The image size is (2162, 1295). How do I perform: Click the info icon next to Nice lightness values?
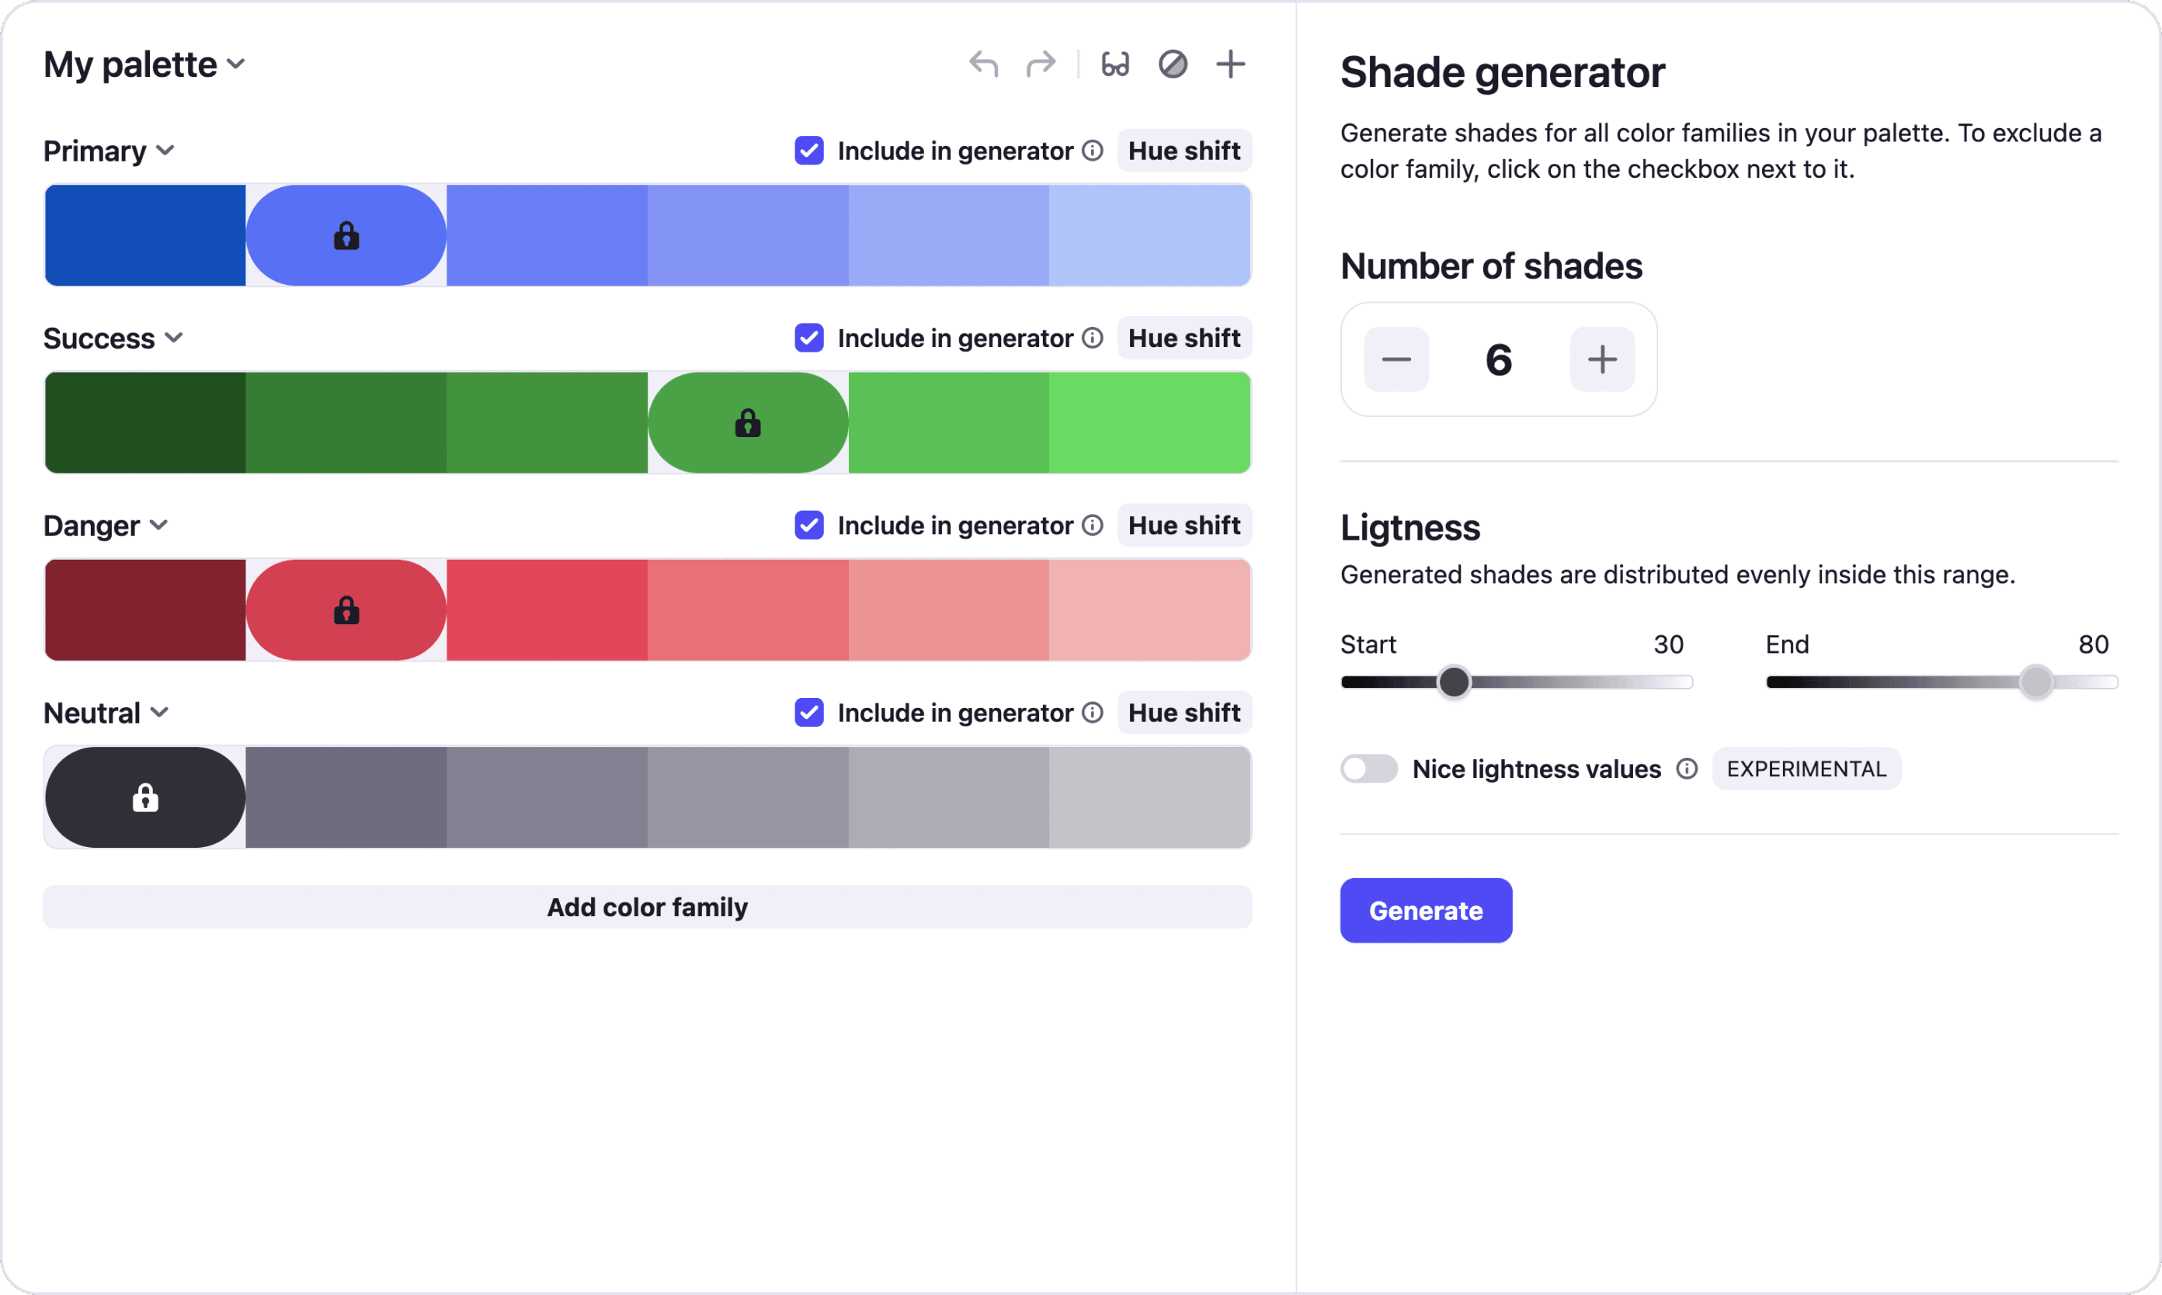1686,769
